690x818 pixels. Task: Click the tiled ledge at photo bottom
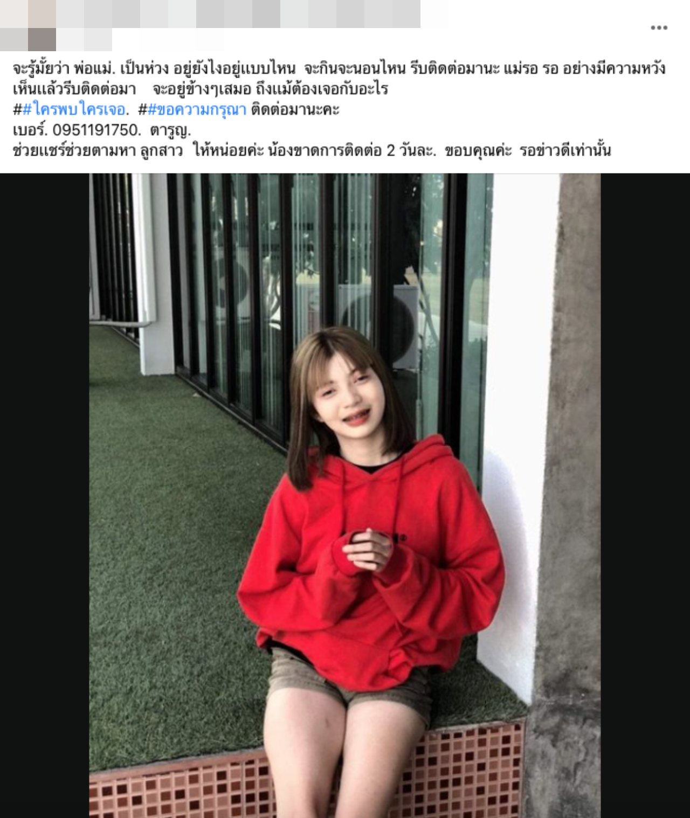307,776
